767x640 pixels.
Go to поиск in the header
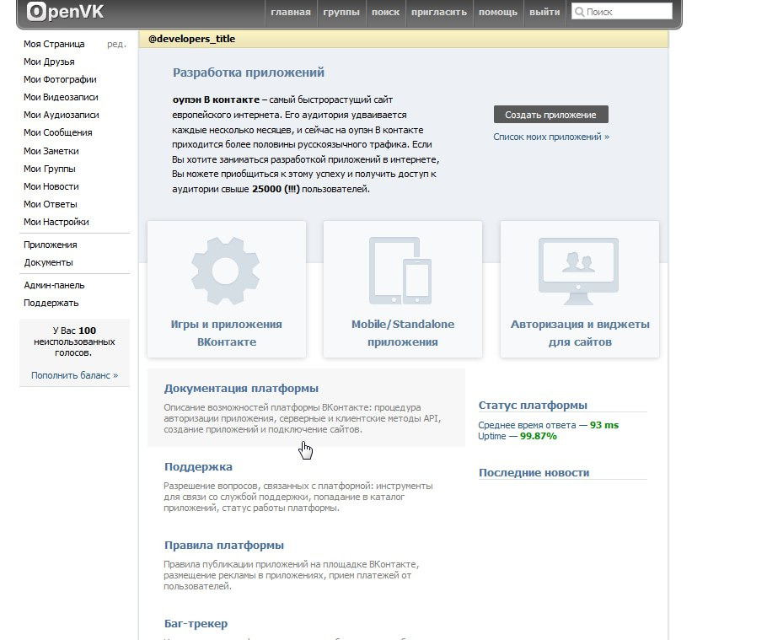pyautogui.click(x=385, y=13)
